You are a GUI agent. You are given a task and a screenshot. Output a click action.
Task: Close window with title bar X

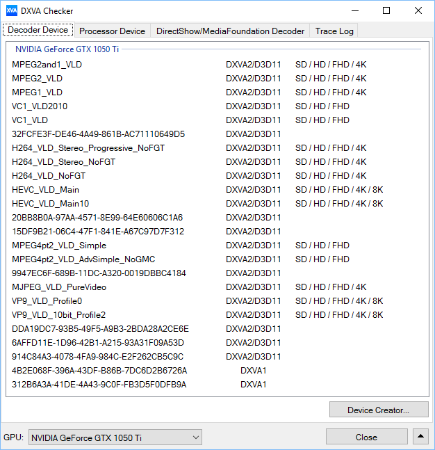click(x=418, y=11)
